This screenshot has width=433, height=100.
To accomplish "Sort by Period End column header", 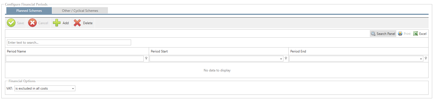I will pyautogui.click(x=358, y=51).
